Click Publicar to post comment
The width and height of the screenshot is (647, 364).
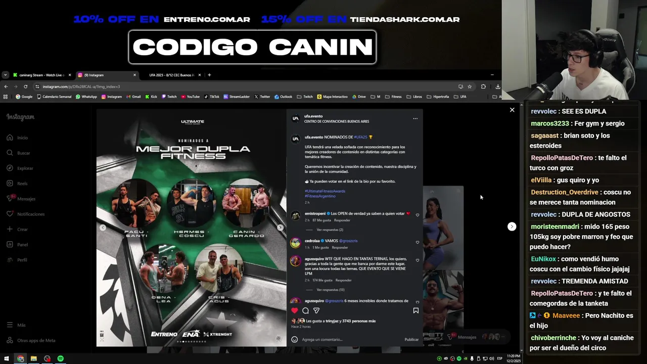coord(411,339)
